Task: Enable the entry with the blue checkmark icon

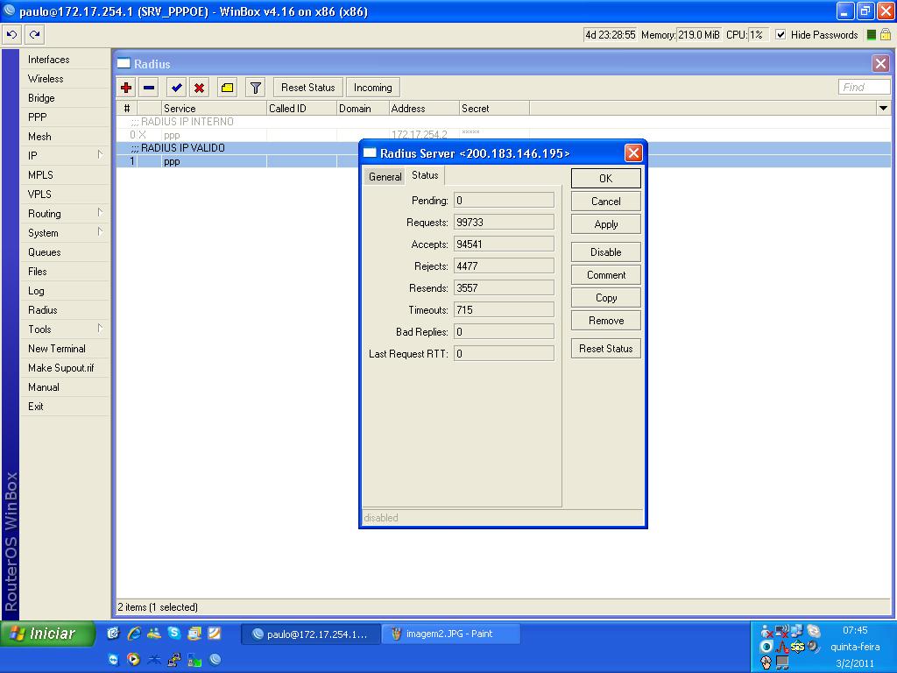Action: 176,88
